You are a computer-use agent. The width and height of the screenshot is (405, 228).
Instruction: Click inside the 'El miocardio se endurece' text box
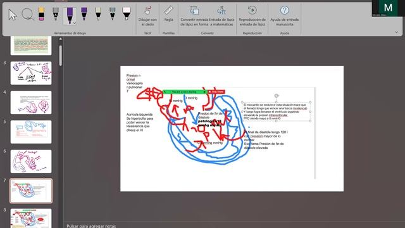[x=276, y=111]
